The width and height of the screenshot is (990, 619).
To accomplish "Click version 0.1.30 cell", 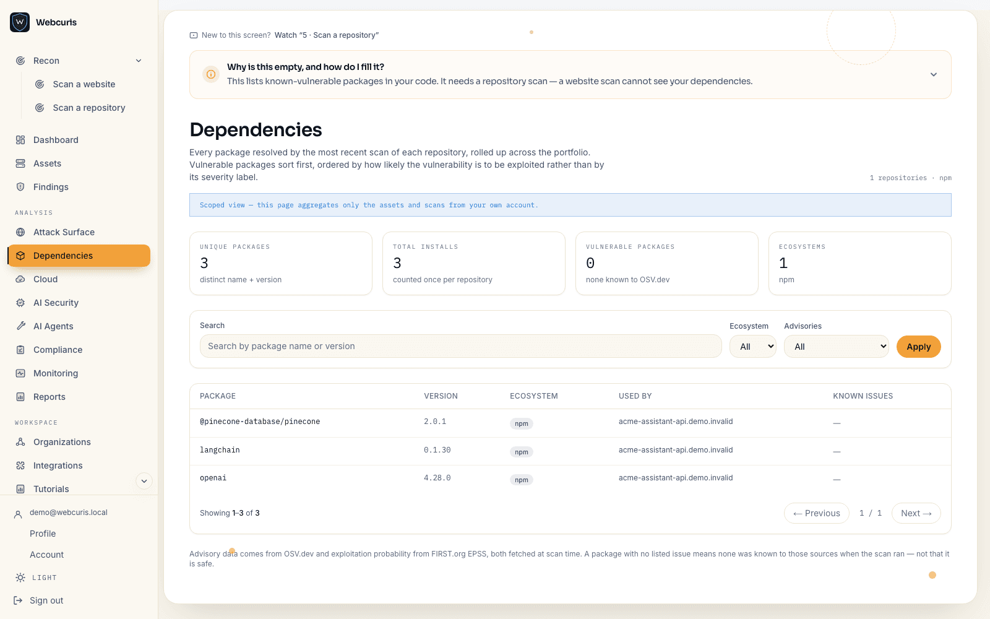I will [437, 450].
